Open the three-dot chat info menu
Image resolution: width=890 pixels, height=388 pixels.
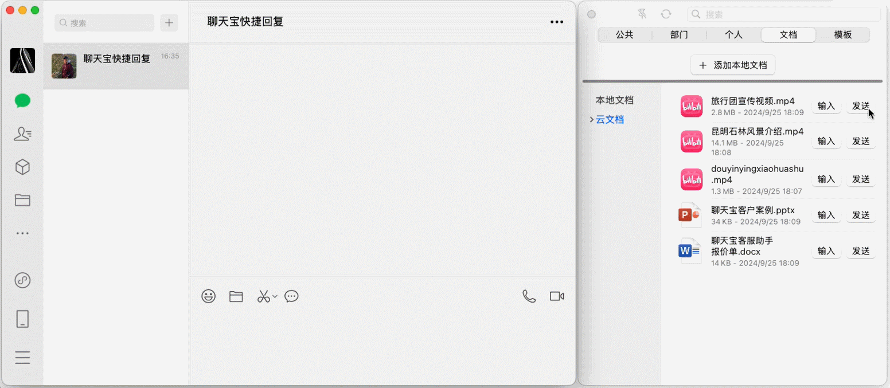point(556,22)
